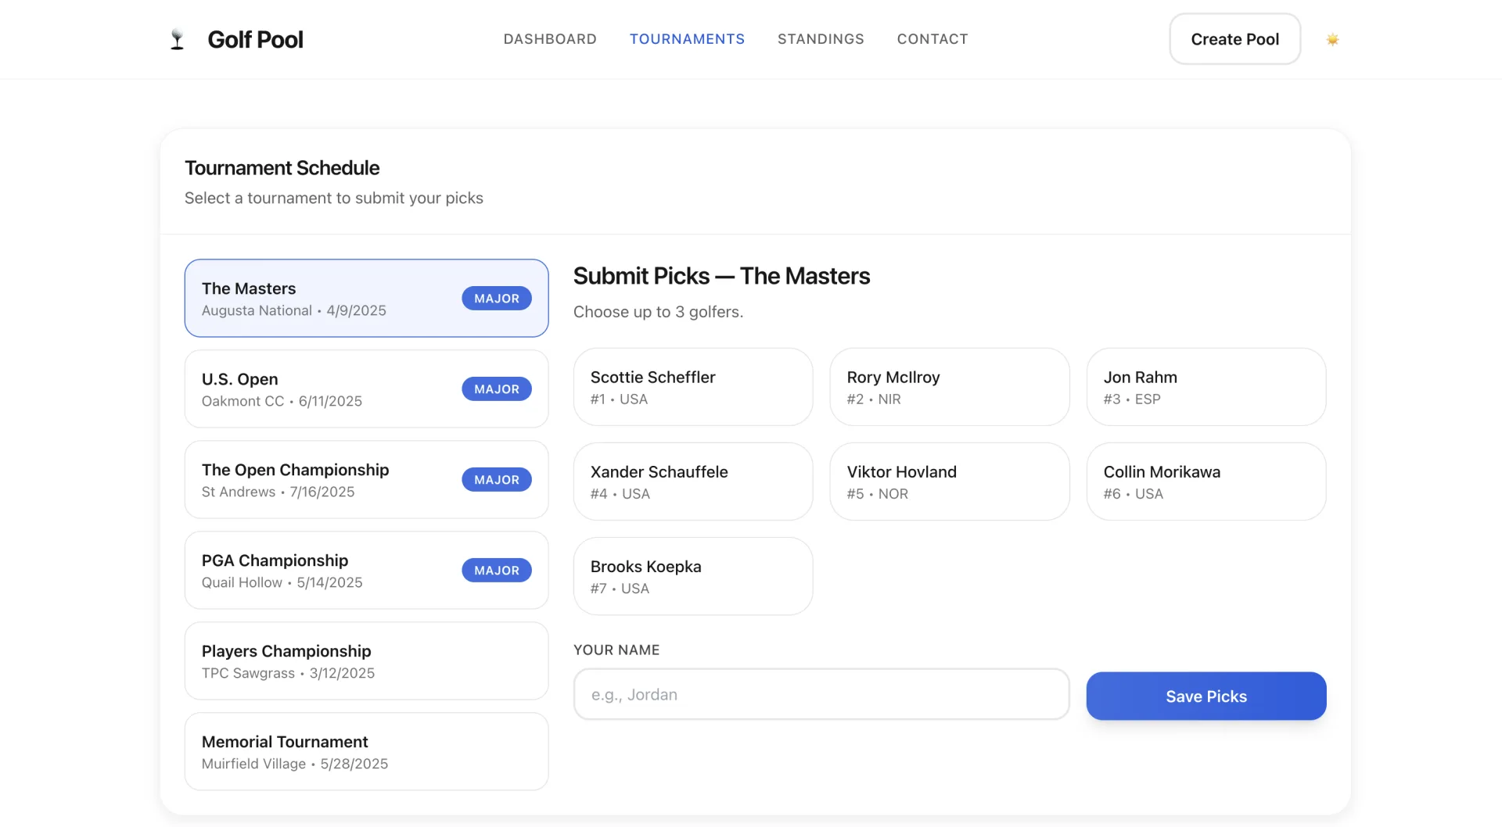
Task: Switch to the Standings nav item
Action: tap(821, 39)
